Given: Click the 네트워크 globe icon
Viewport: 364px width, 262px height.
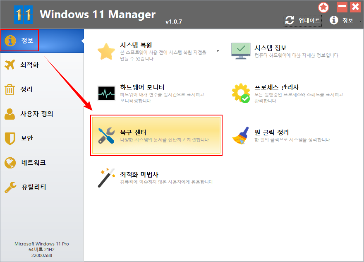Looking at the screenshot, I should pyautogui.click(x=10, y=163).
